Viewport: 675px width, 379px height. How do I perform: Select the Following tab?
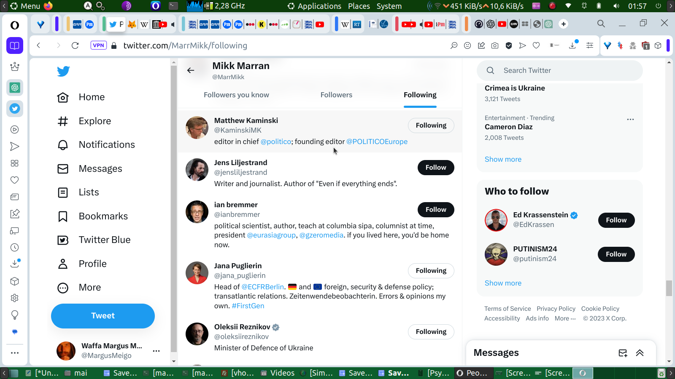[420, 95]
